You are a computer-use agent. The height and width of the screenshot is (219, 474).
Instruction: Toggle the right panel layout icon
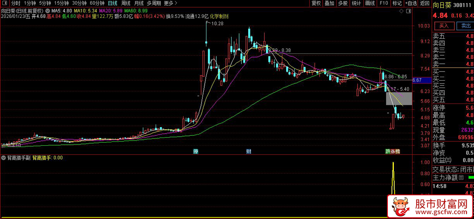pyautogui.click(x=408, y=11)
